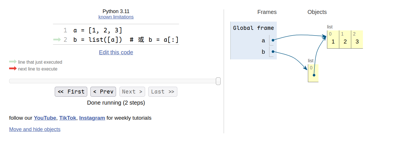The image size is (398, 141).
Task: Jump to end with "Last >>" button
Action: pyautogui.click(x=163, y=92)
